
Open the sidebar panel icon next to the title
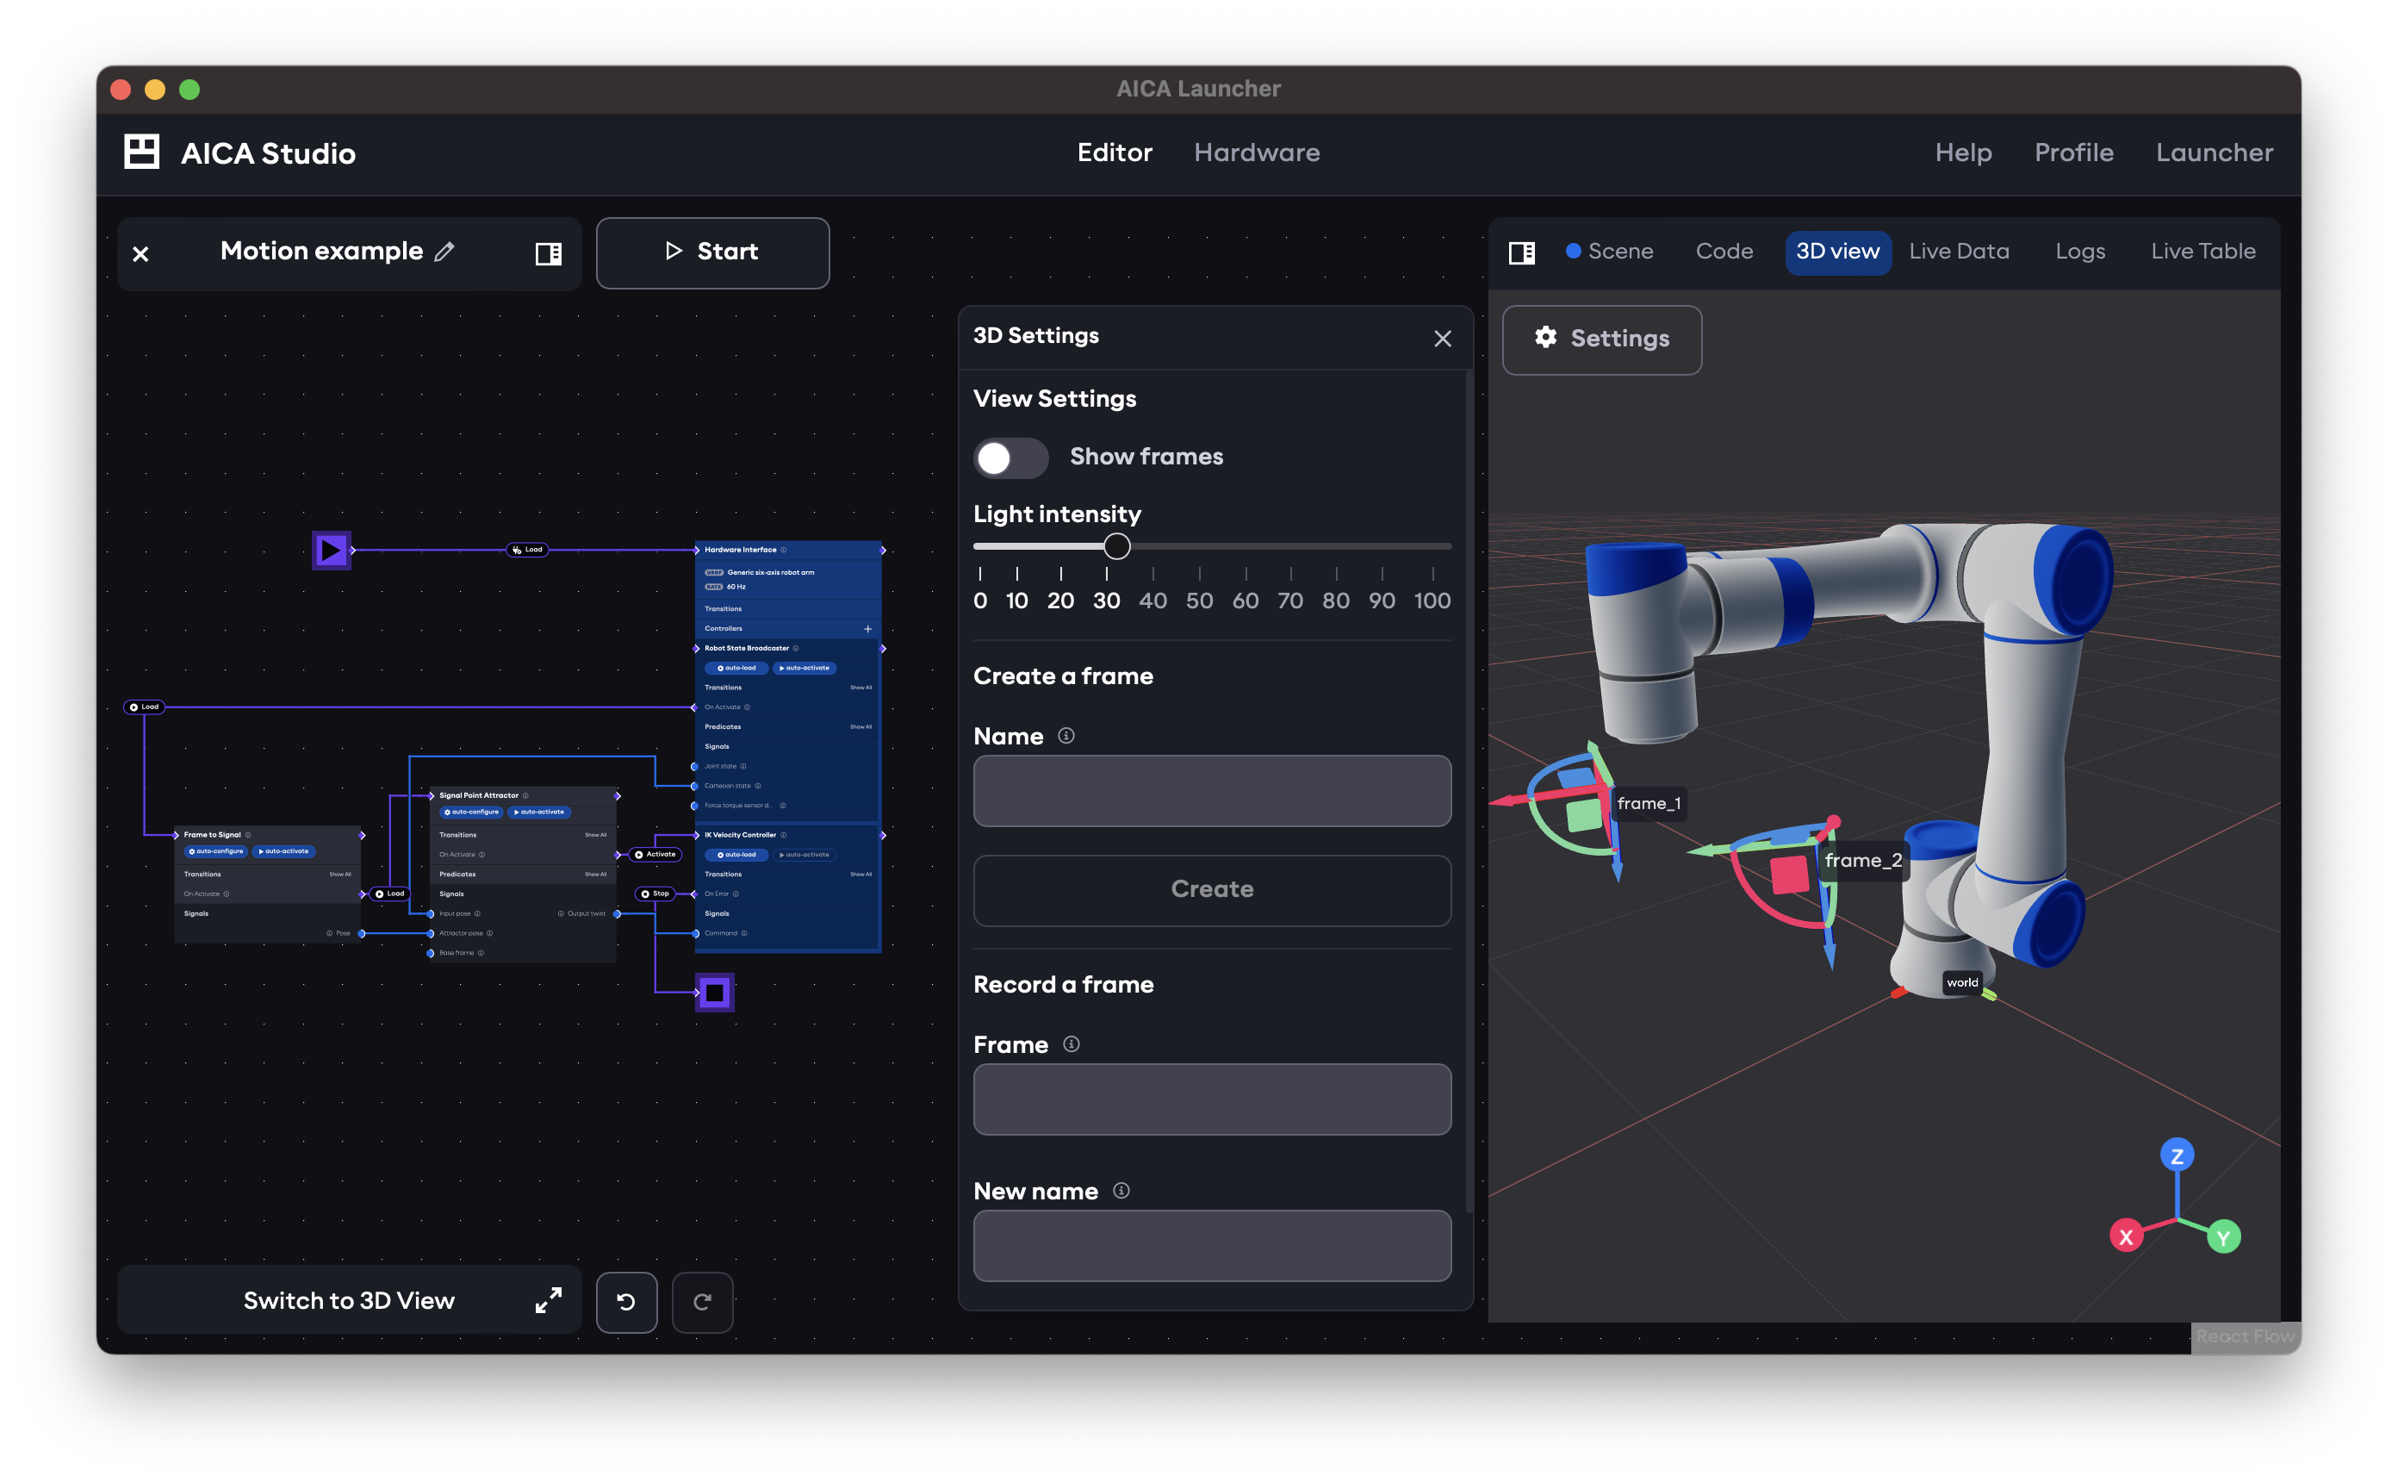coord(548,252)
